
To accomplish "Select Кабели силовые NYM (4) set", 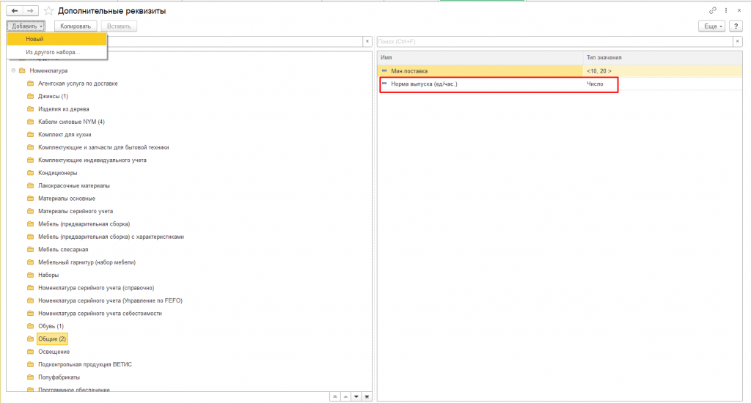I will pyautogui.click(x=71, y=122).
